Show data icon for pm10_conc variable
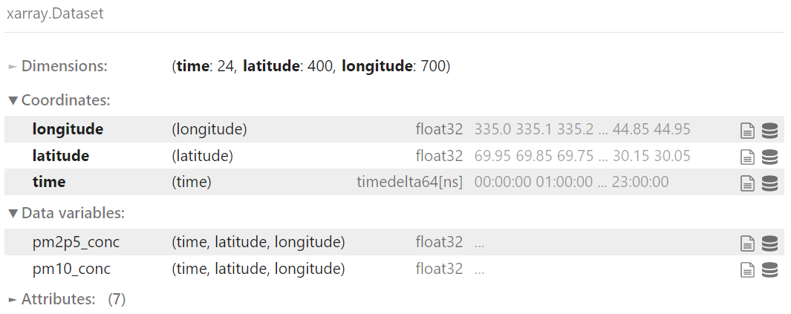The width and height of the screenshot is (791, 314). [x=769, y=269]
